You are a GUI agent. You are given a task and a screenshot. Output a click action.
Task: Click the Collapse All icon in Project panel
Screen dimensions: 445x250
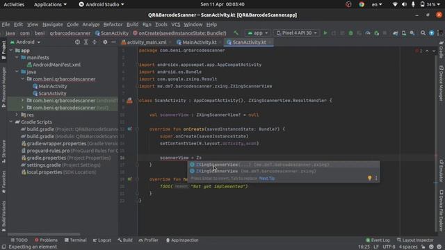pyautogui.click(x=95, y=42)
